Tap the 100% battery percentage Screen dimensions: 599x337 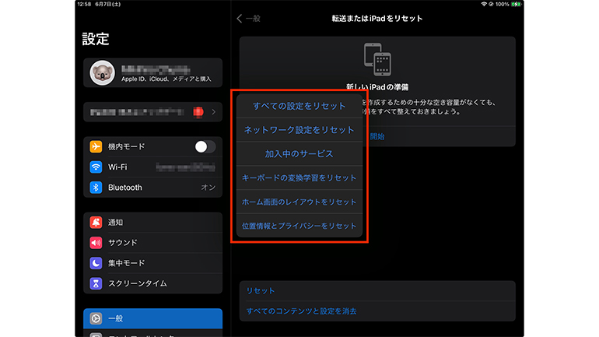tap(503, 4)
